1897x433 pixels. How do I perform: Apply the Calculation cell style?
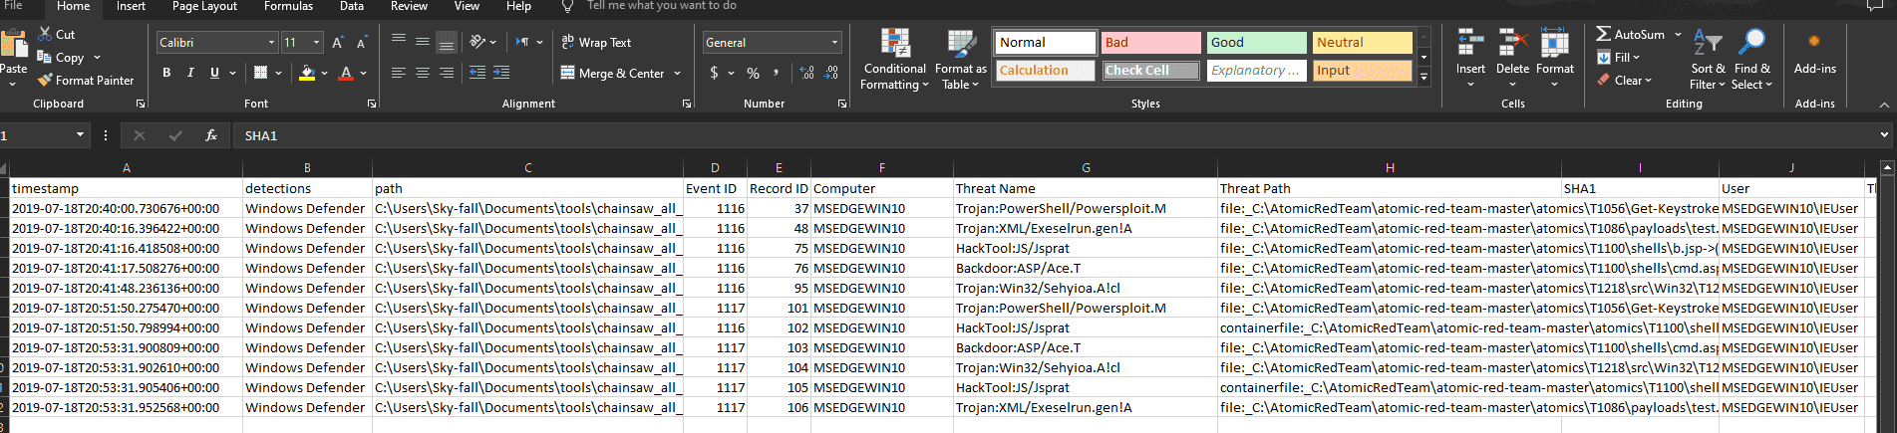click(1045, 71)
